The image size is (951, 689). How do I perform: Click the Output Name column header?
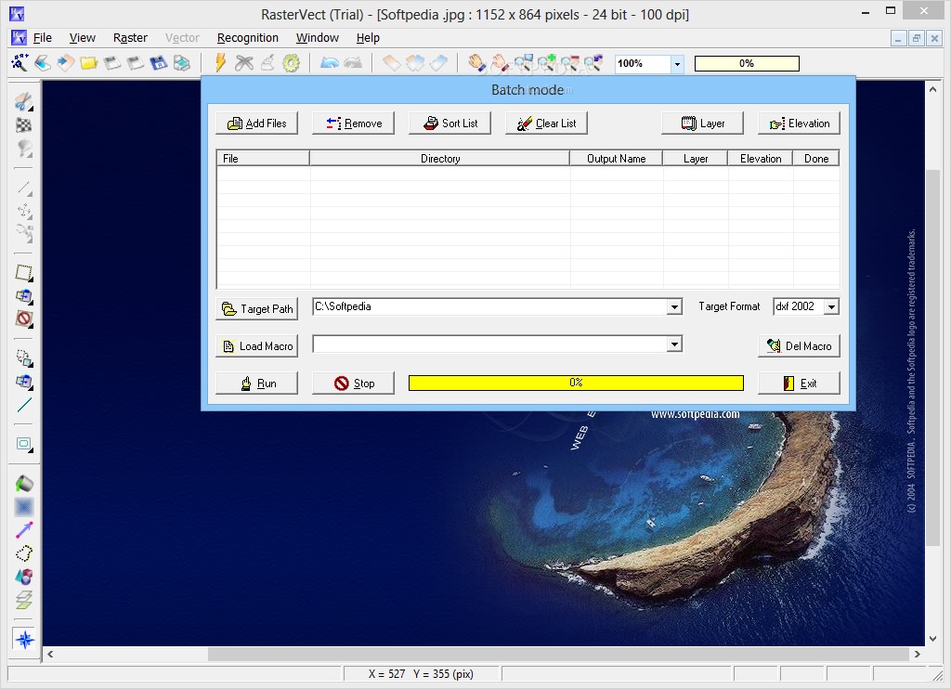[617, 158]
